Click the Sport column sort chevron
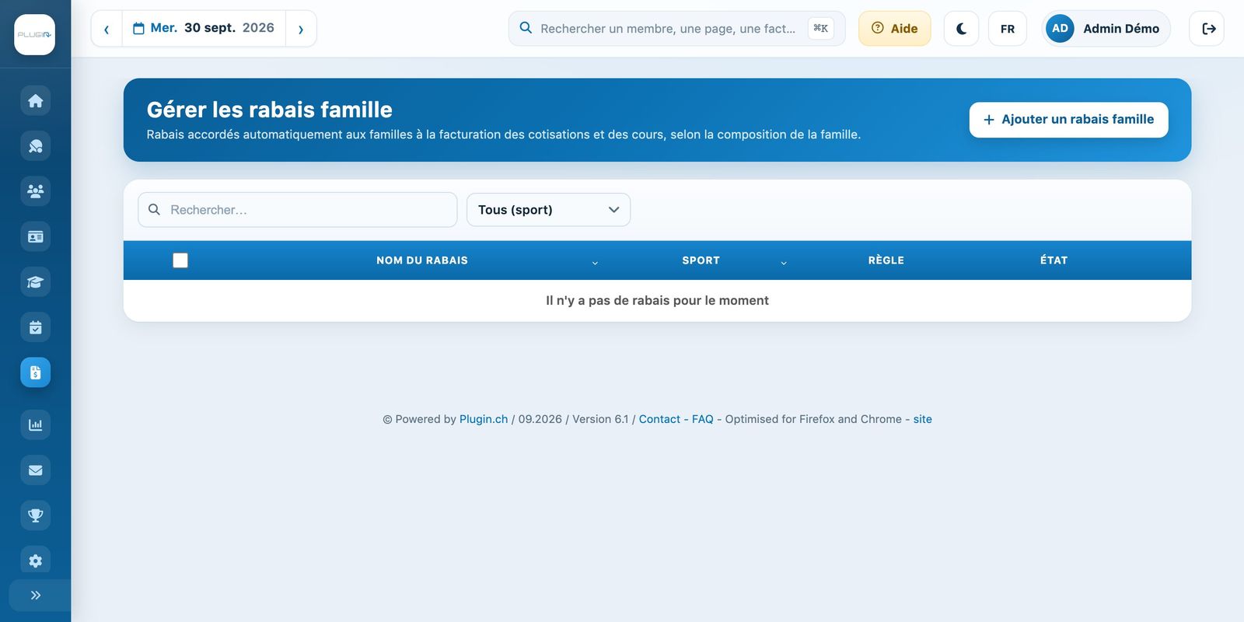The image size is (1244, 622). 784,263
